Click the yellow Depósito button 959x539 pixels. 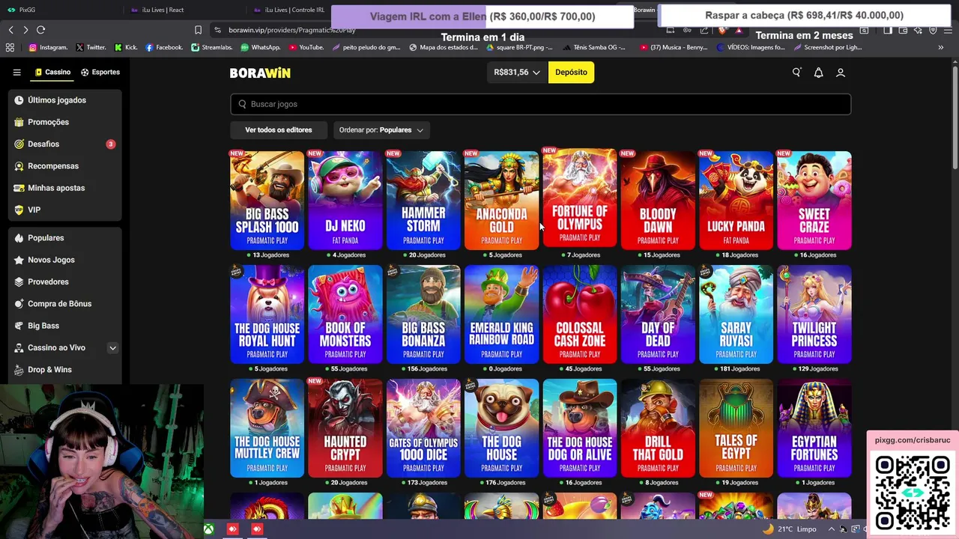coord(571,73)
